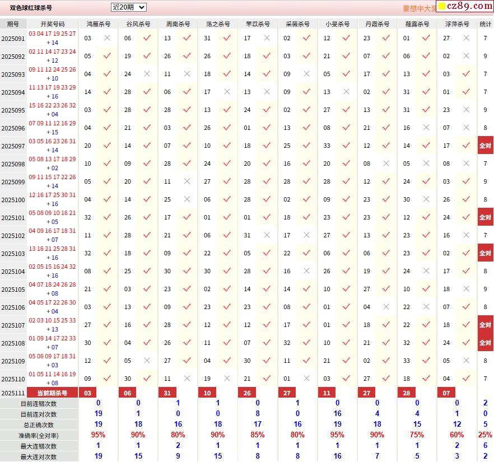Click the 当前期杀号 red label

click(x=52, y=393)
